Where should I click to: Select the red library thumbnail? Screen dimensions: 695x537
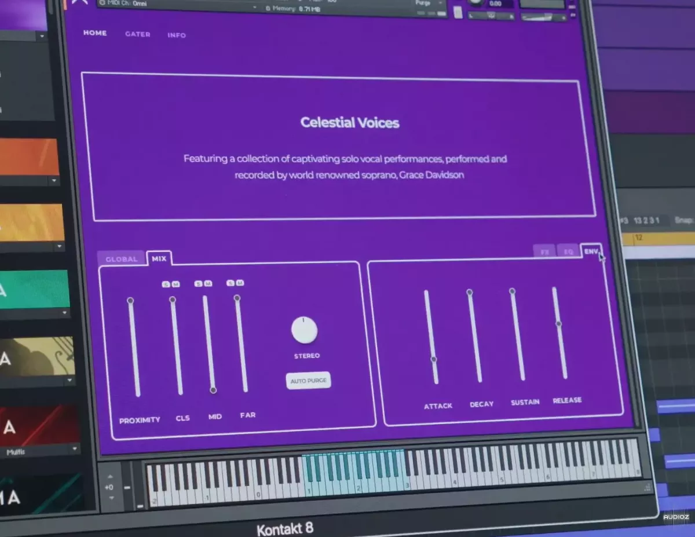tap(39, 425)
